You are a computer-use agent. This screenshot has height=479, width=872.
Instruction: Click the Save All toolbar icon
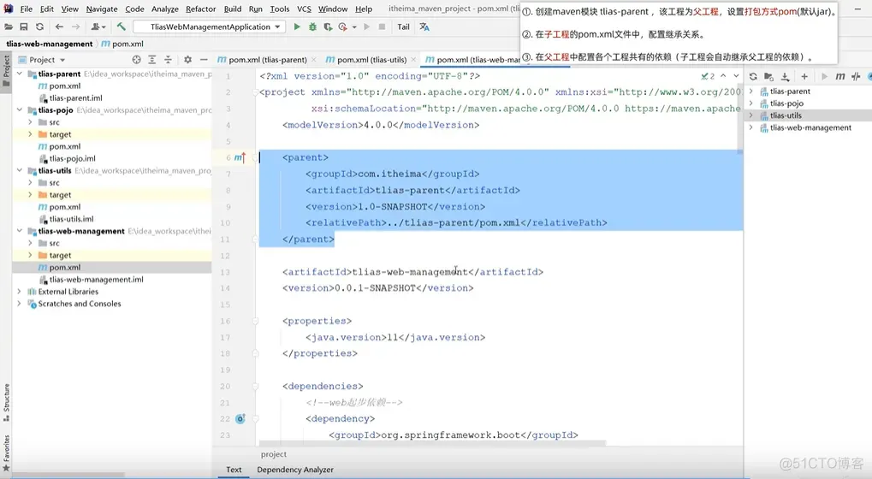point(24,27)
